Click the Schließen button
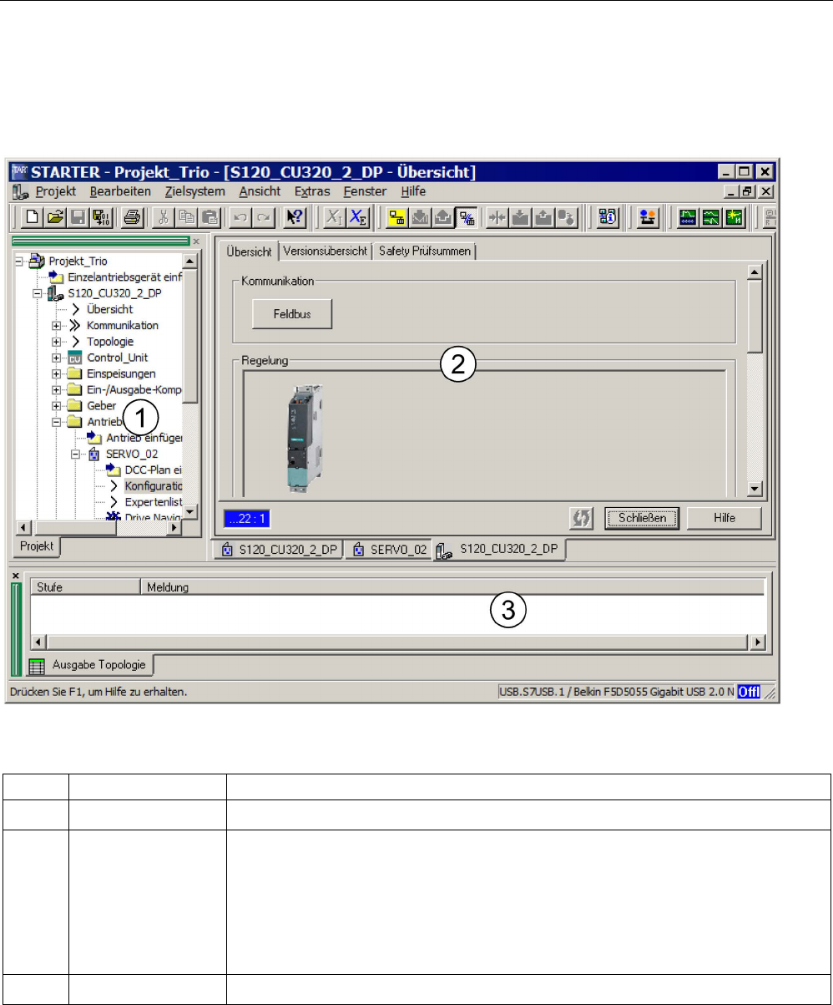The width and height of the screenshot is (833, 1005). pos(642,518)
